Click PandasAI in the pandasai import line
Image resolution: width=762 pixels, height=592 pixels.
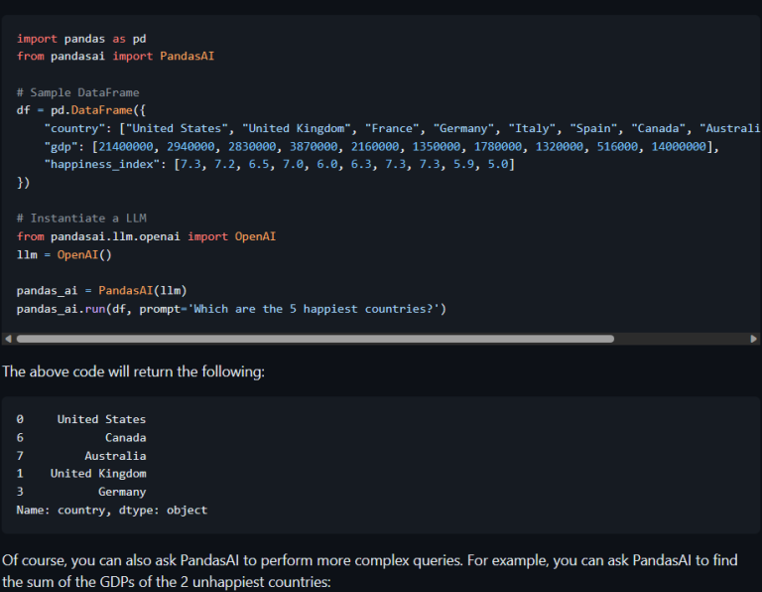click(x=188, y=57)
